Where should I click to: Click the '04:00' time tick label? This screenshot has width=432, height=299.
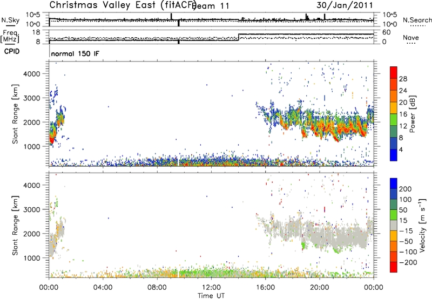(103, 288)
